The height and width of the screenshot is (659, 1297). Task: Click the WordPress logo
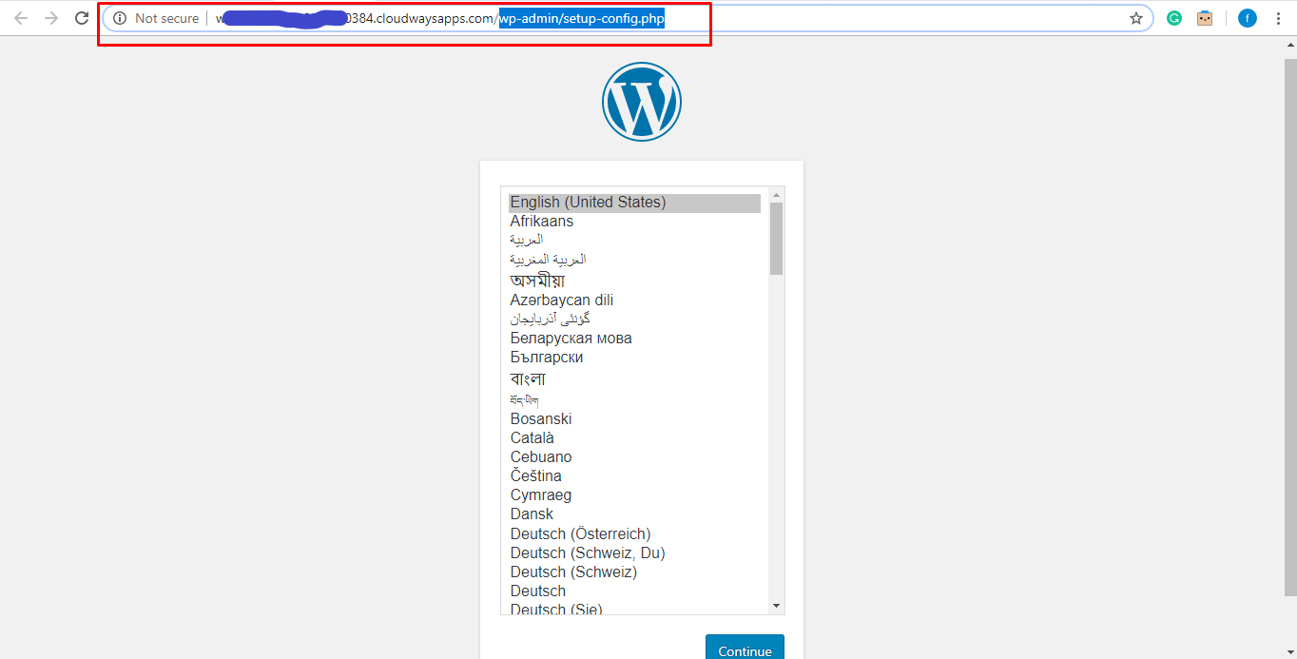pyautogui.click(x=642, y=102)
